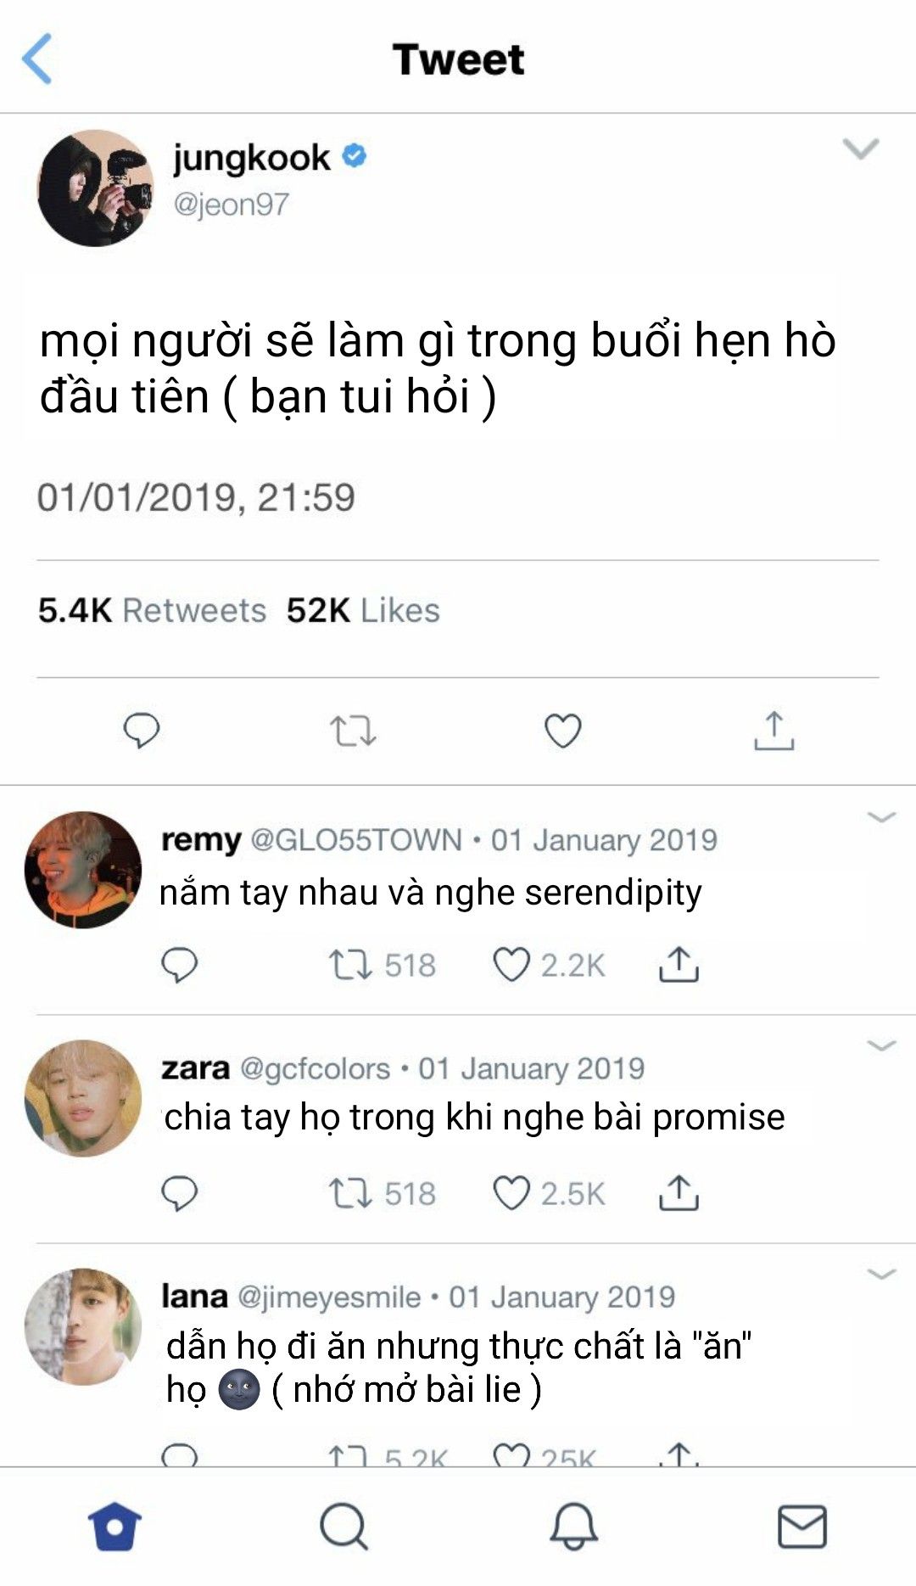Go back using the blue arrow
Image resolution: width=916 pixels, height=1586 pixels.
tap(37, 59)
